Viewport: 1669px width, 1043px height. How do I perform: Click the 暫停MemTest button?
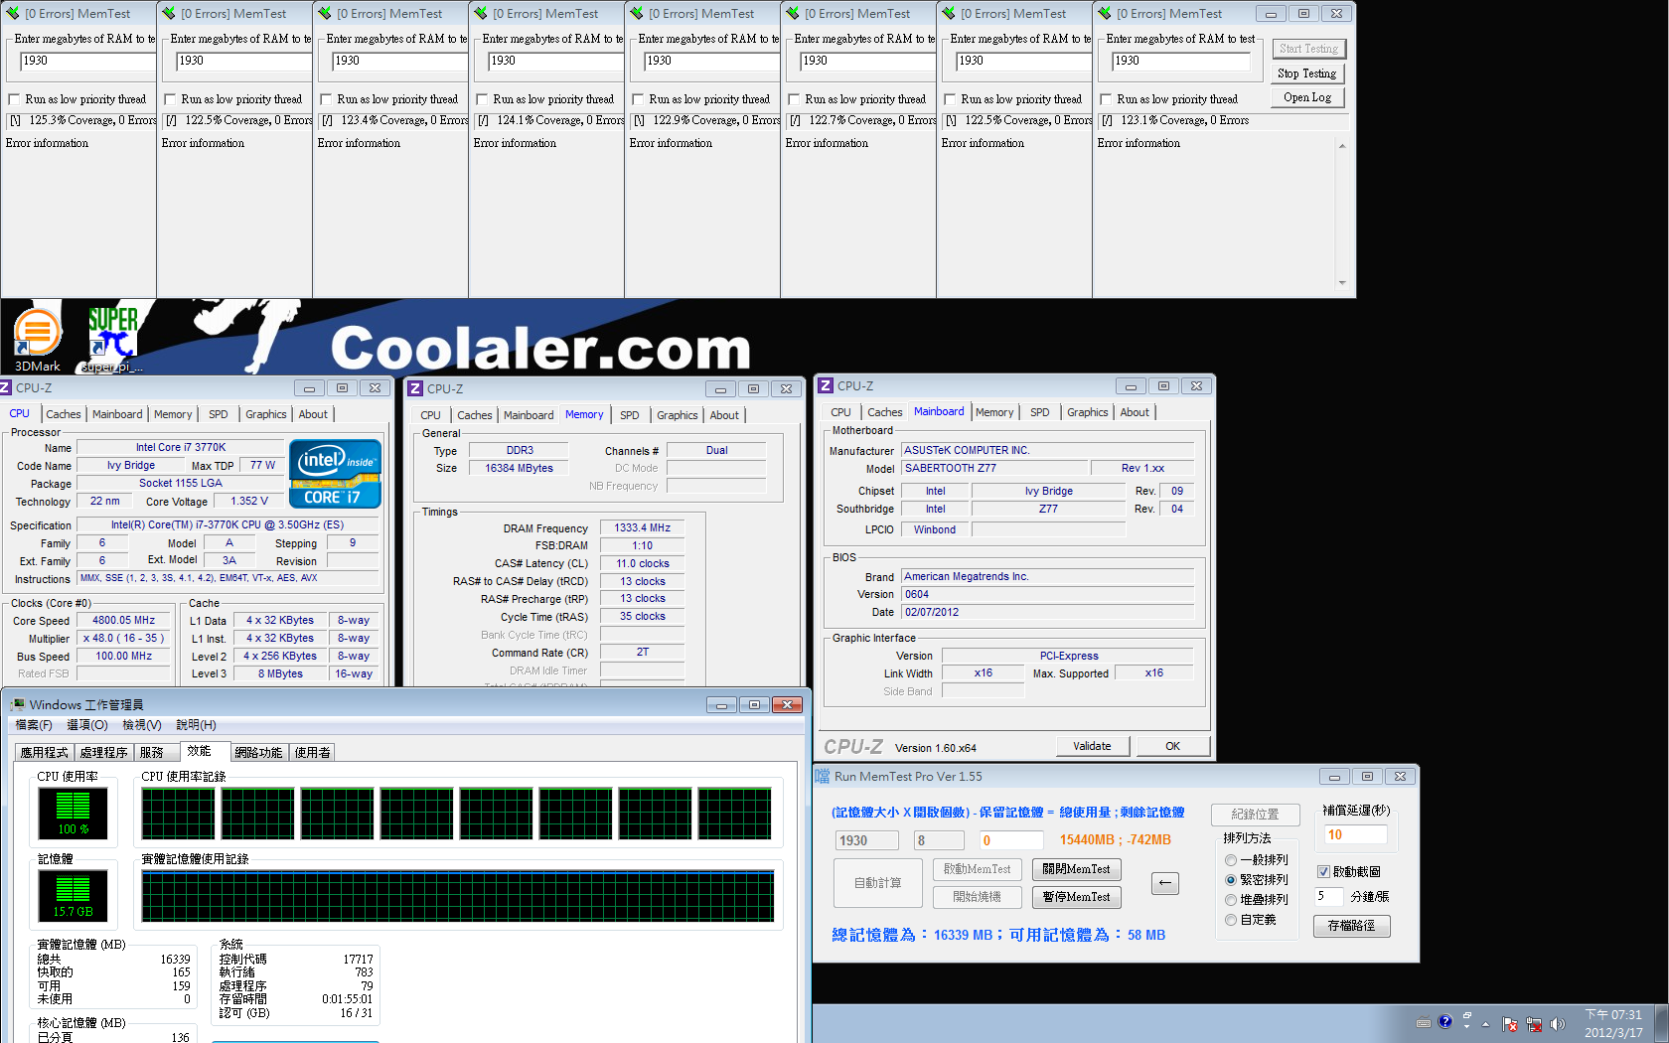1077,897
